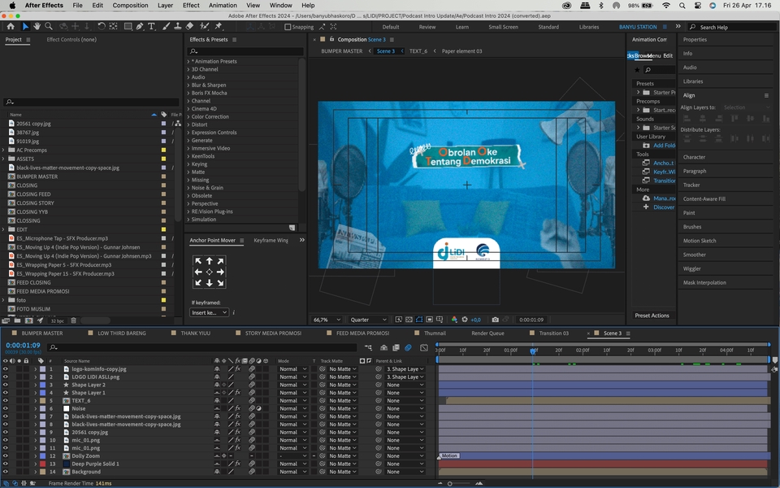Activate the Rotation tool
This screenshot has height=488, width=780.
102,25
